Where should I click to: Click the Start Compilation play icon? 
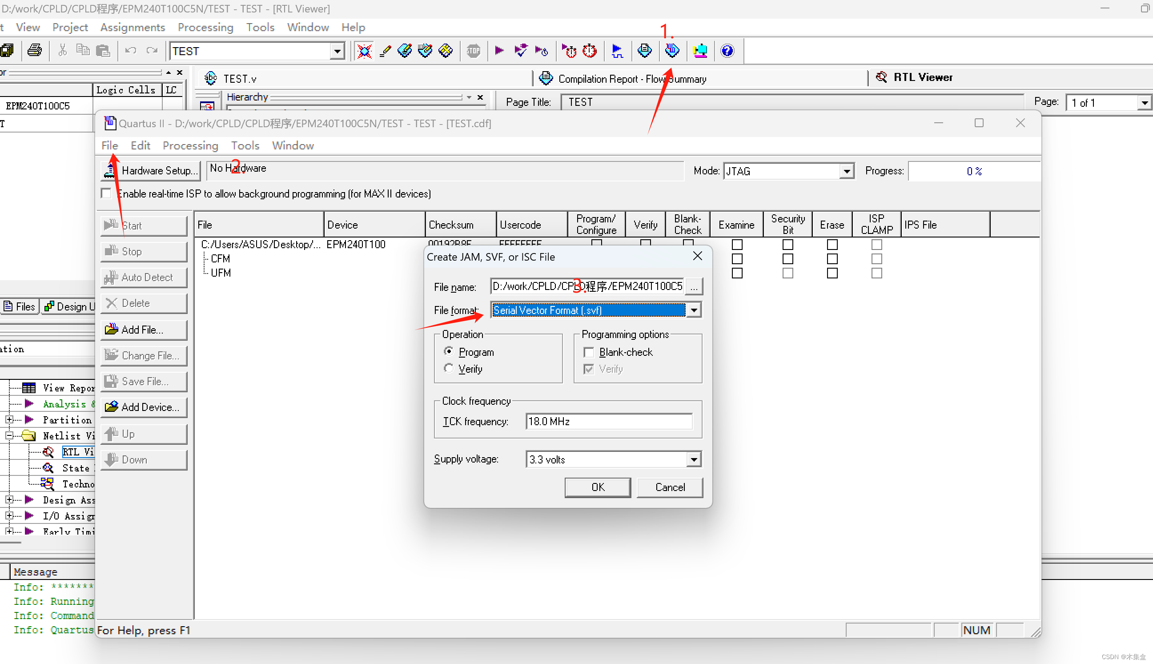pos(499,51)
